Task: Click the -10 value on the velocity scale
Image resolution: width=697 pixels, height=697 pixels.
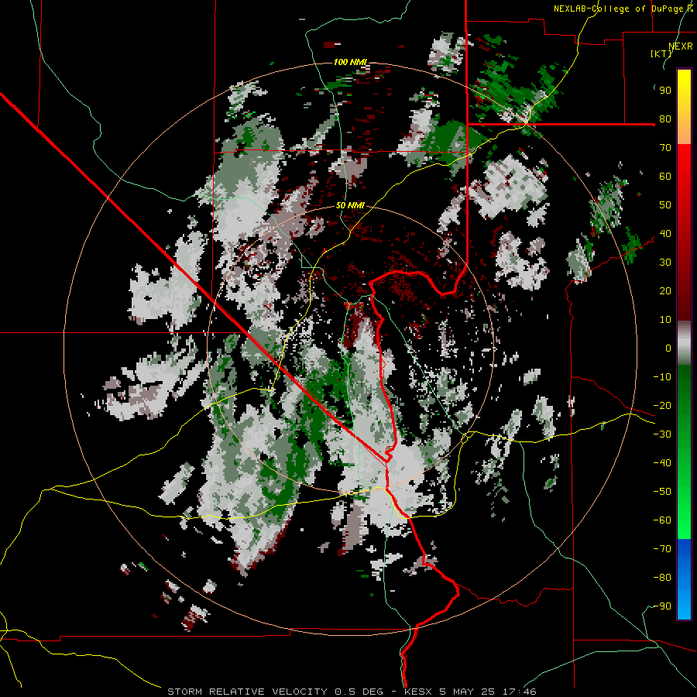Action: [662, 377]
